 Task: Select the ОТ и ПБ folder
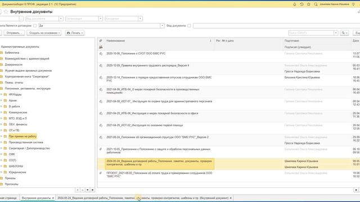click(14, 131)
